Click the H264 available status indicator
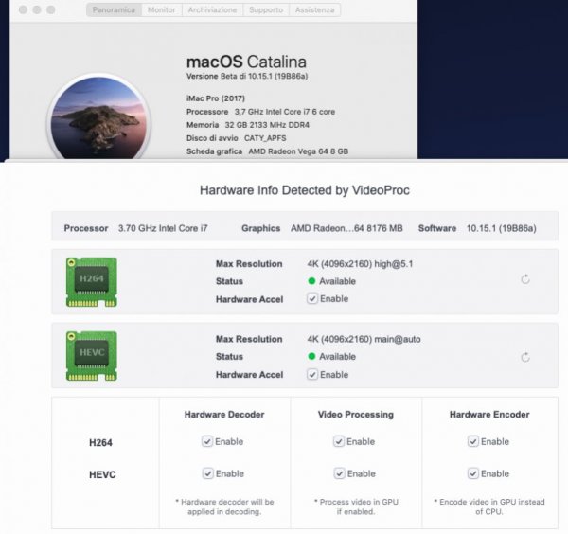The width and height of the screenshot is (568, 534). click(311, 281)
